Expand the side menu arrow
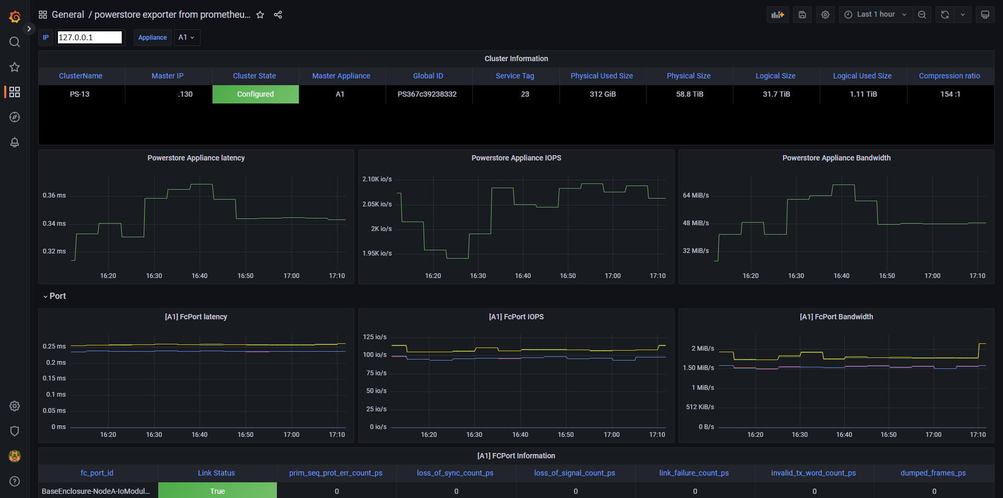Image resolution: width=1003 pixels, height=498 pixels. [29, 29]
